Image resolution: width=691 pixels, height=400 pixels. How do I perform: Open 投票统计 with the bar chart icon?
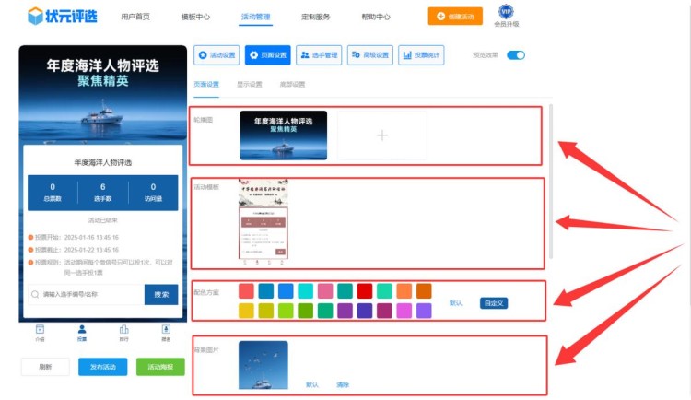[x=422, y=55]
